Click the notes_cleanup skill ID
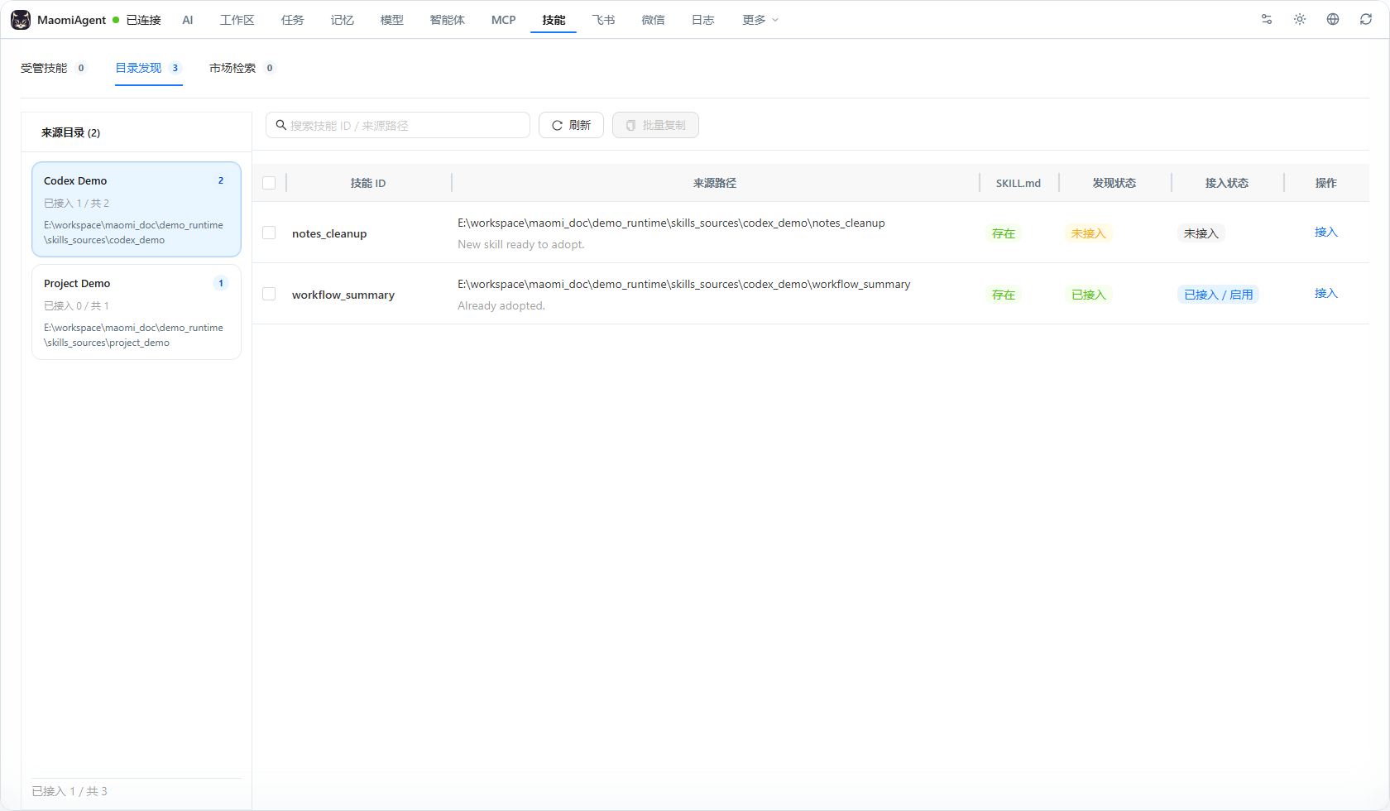Image resolution: width=1390 pixels, height=811 pixels. point(329,233)
